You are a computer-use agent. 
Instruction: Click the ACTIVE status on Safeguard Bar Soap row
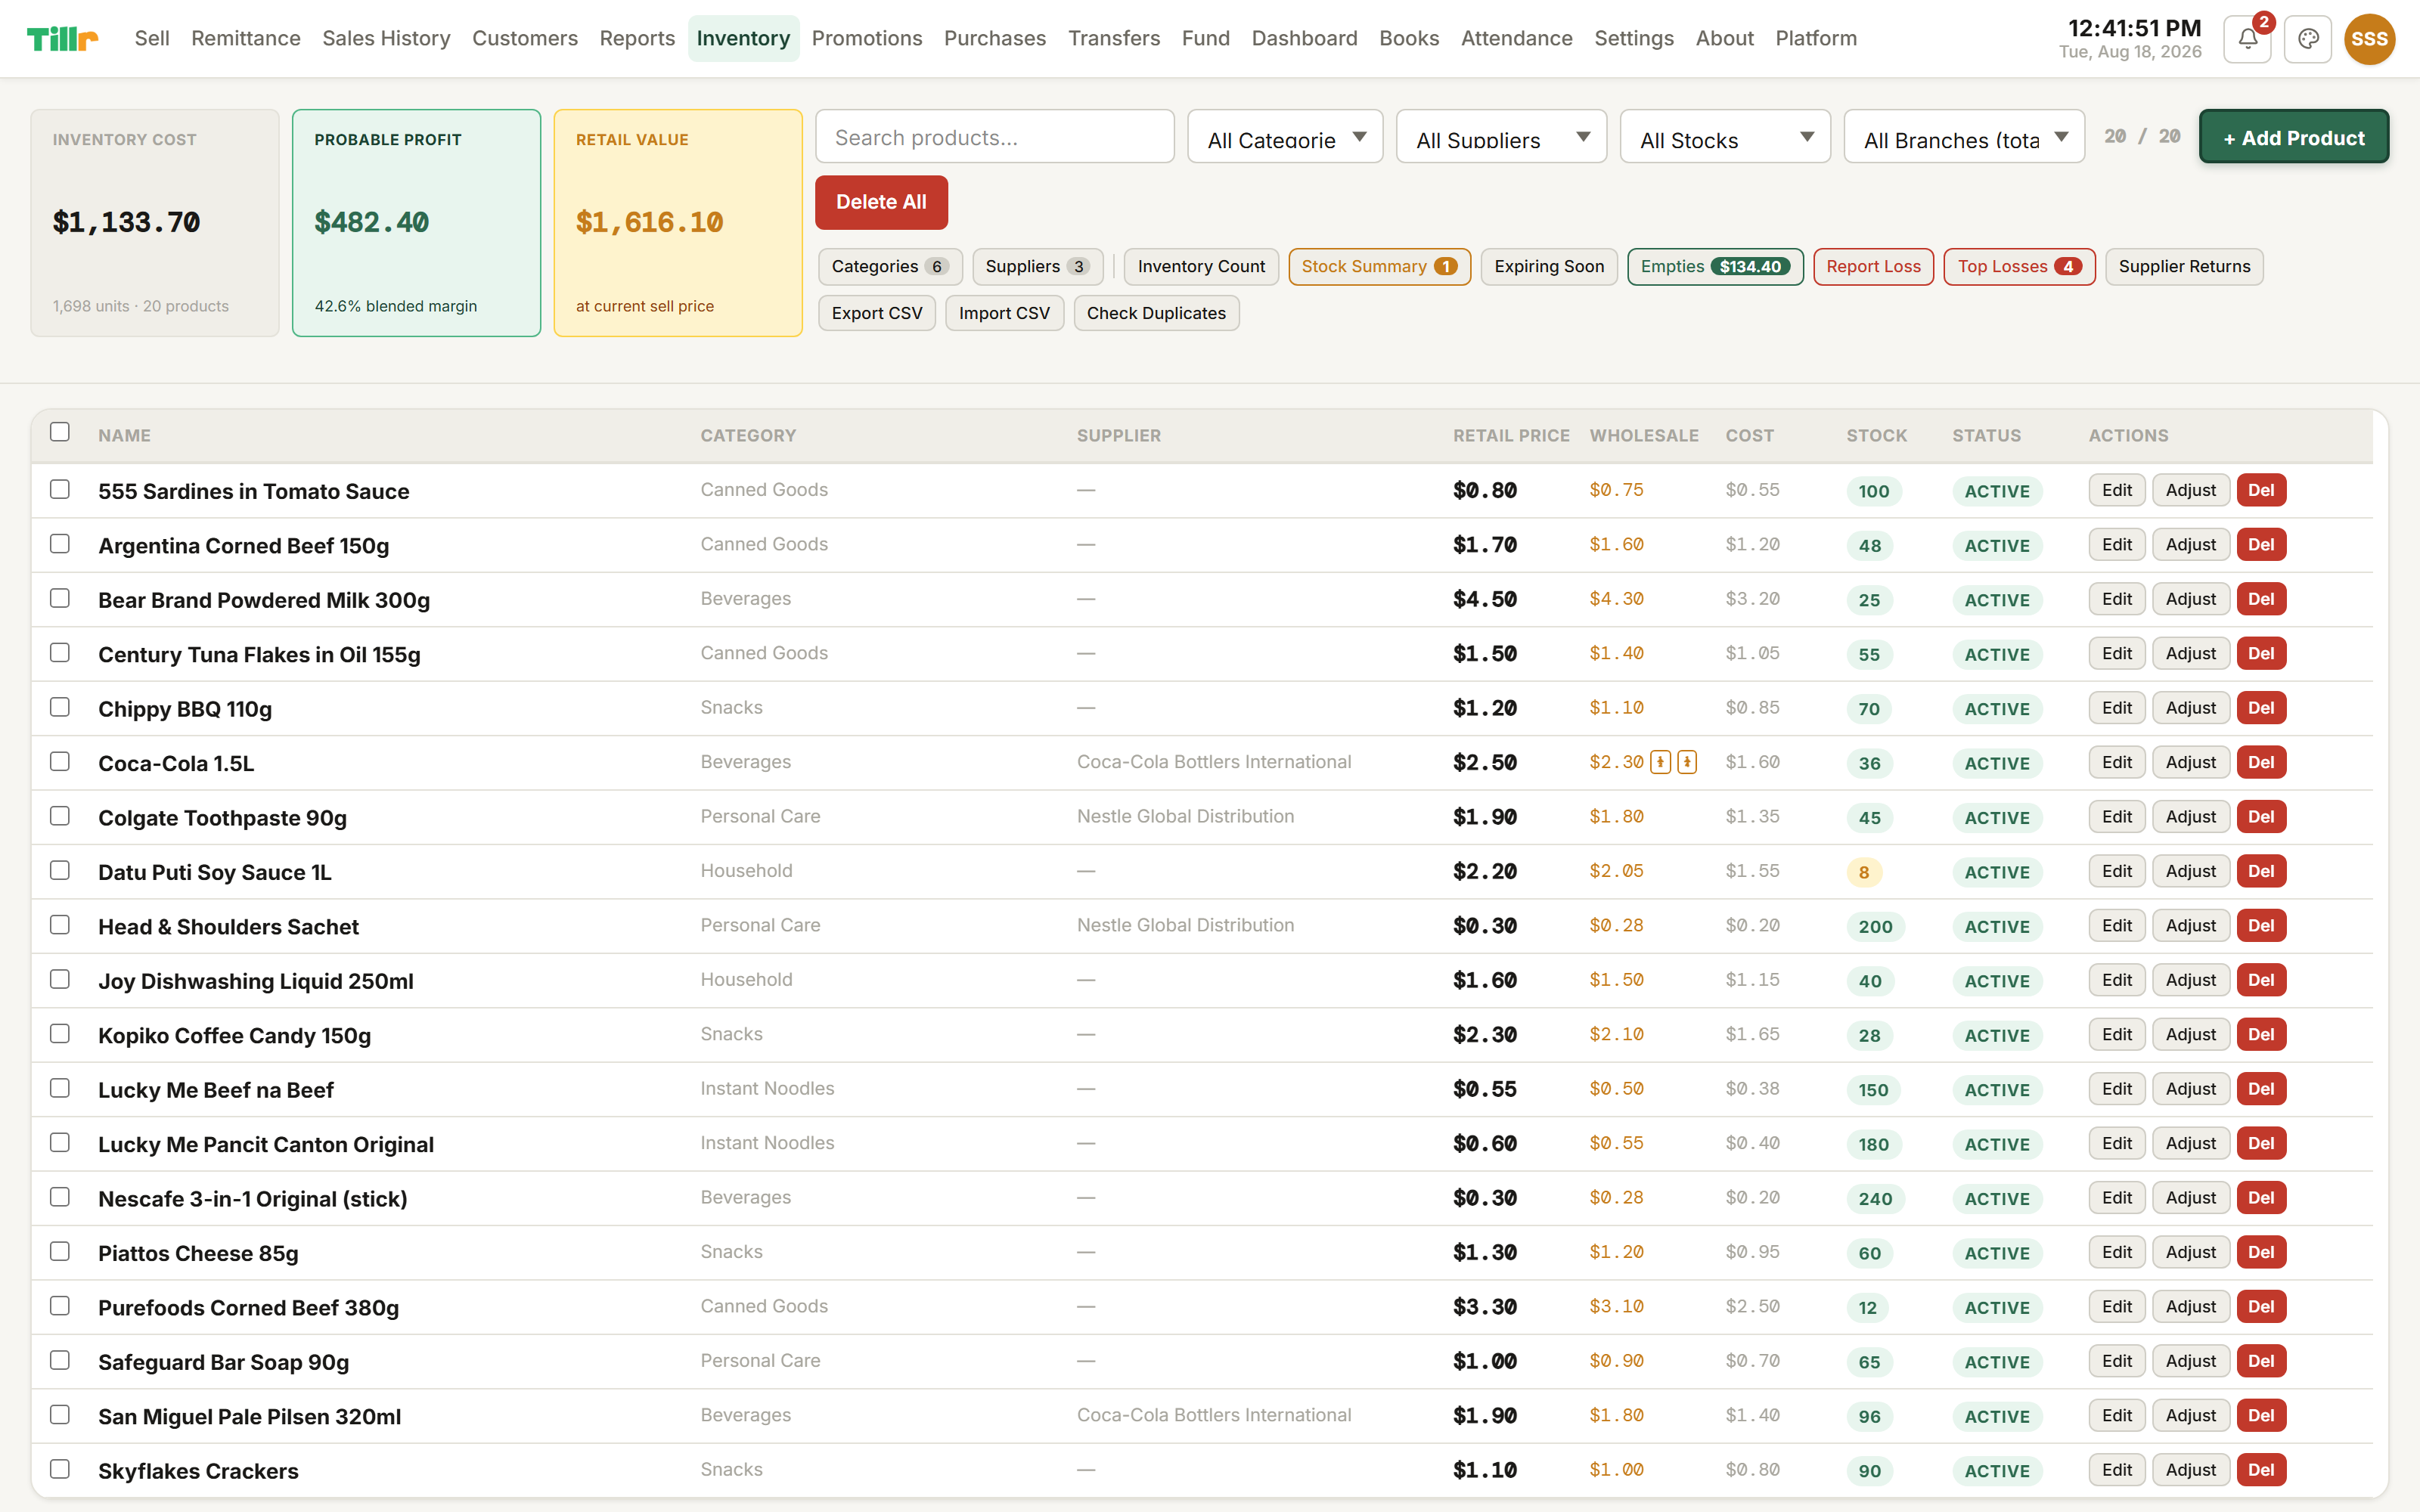tap(1997, 1362)
